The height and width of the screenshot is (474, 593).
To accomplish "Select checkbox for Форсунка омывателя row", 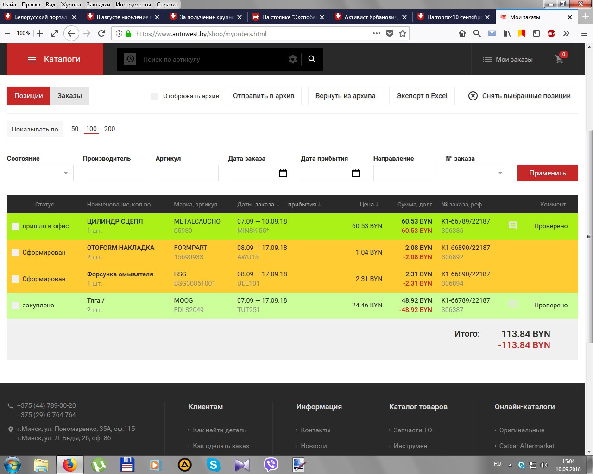I will 15,279.
